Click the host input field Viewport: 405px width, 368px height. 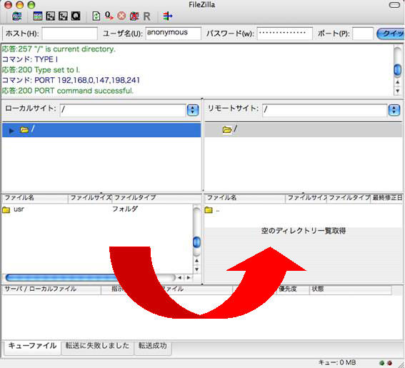pos(70,34)
